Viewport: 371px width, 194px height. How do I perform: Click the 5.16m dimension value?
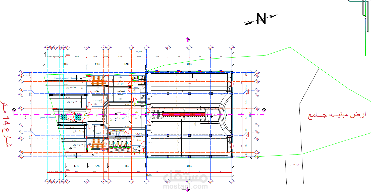[x=97, y=64]
